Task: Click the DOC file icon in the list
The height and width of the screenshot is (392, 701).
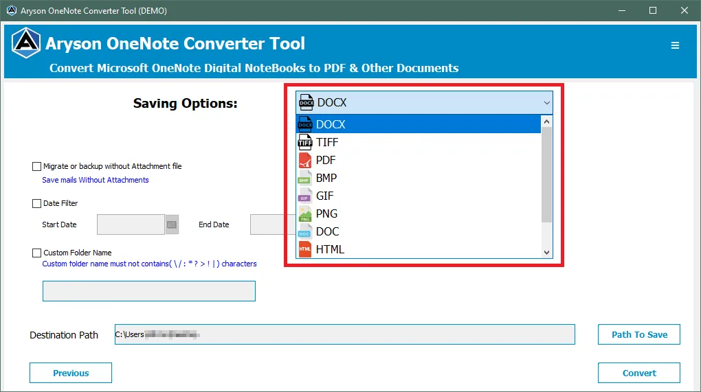Action: tap(305, 231)
